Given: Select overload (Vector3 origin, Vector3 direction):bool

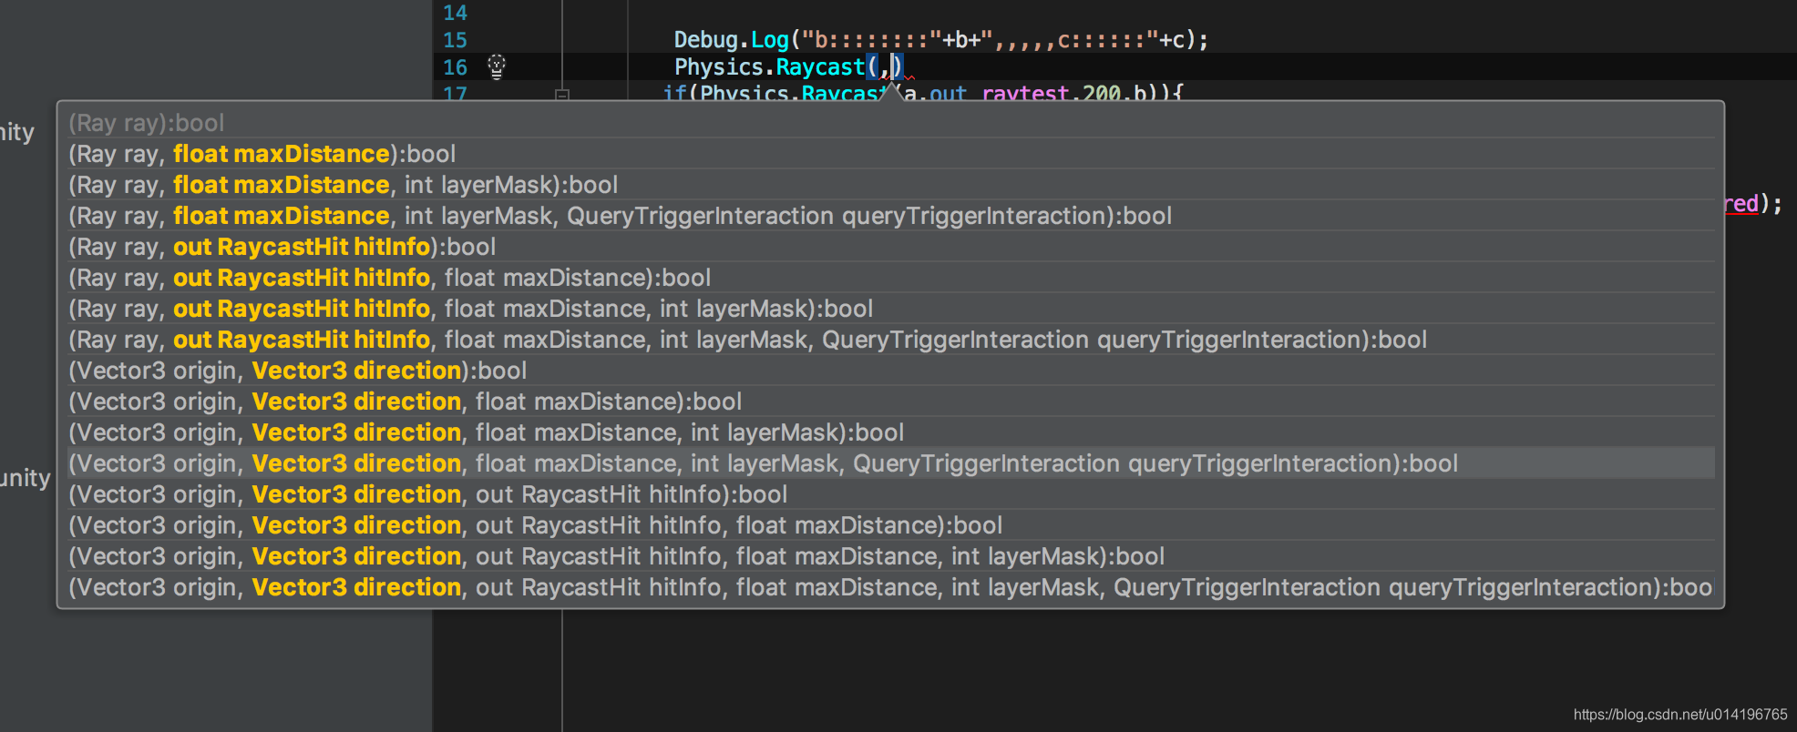Looking at the screenshot, I should pos(891,371).
